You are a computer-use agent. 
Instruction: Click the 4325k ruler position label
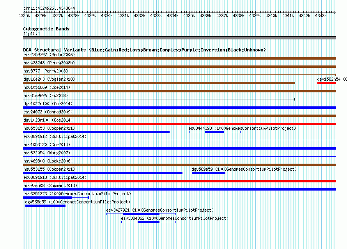click(24, 16)
